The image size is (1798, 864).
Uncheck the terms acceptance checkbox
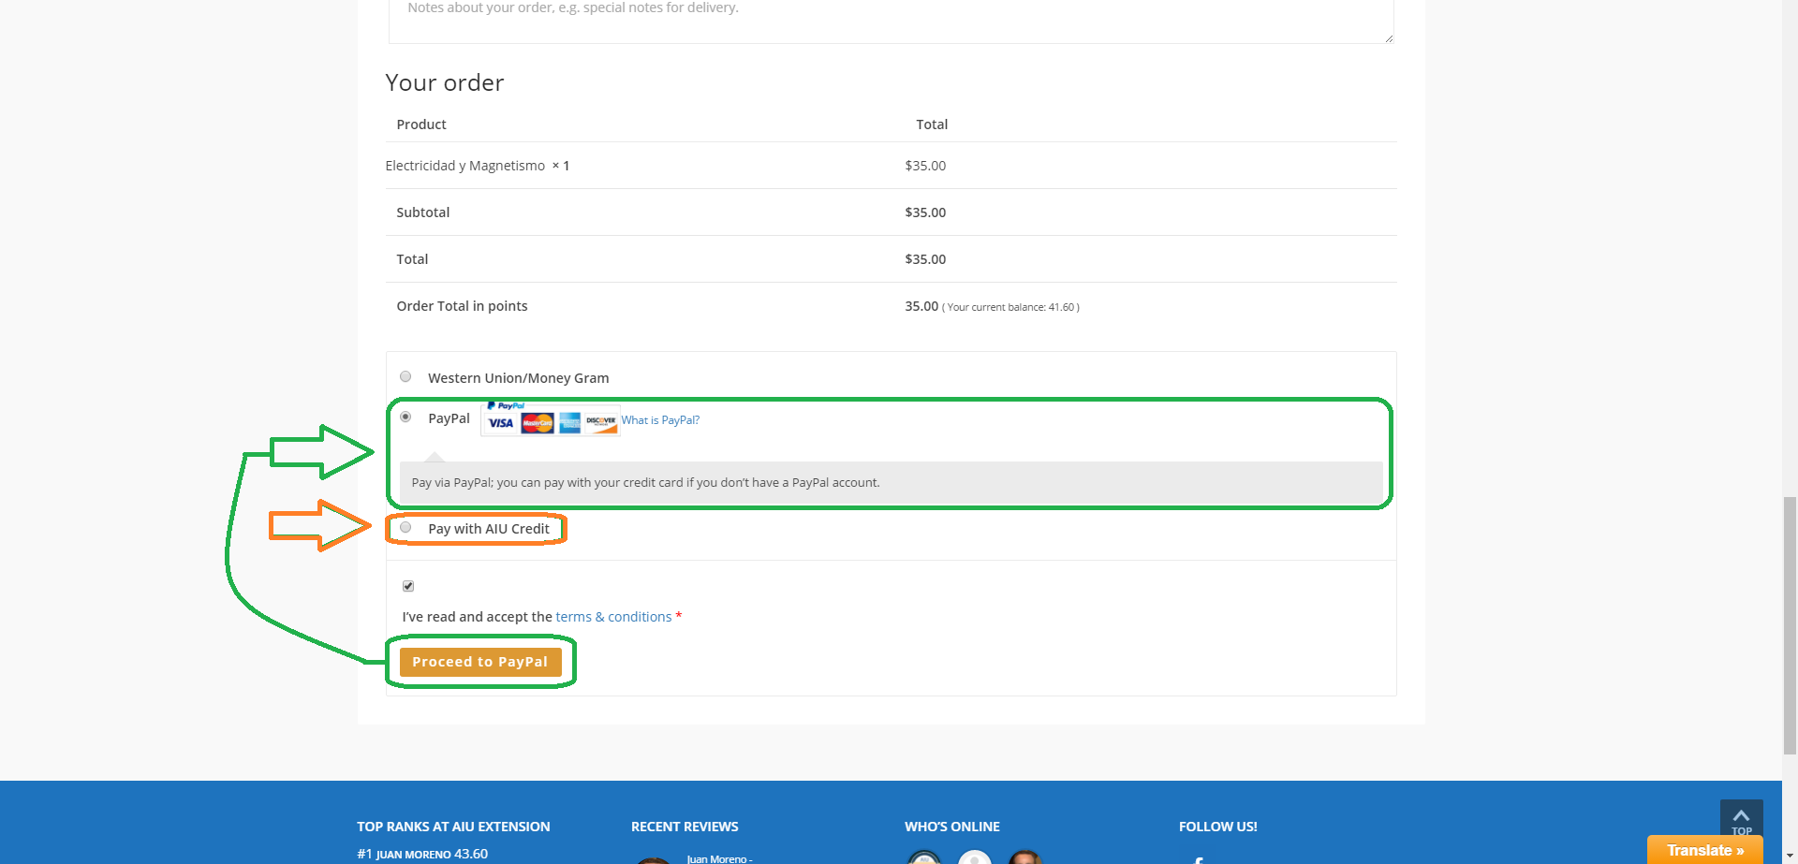[408, 586]
